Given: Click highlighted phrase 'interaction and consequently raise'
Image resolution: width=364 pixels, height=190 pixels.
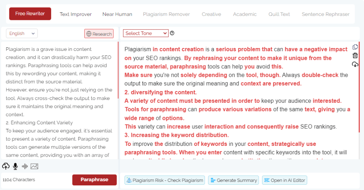Looking at the screenshot, I should pyautogui.click(x=251, y=127).
